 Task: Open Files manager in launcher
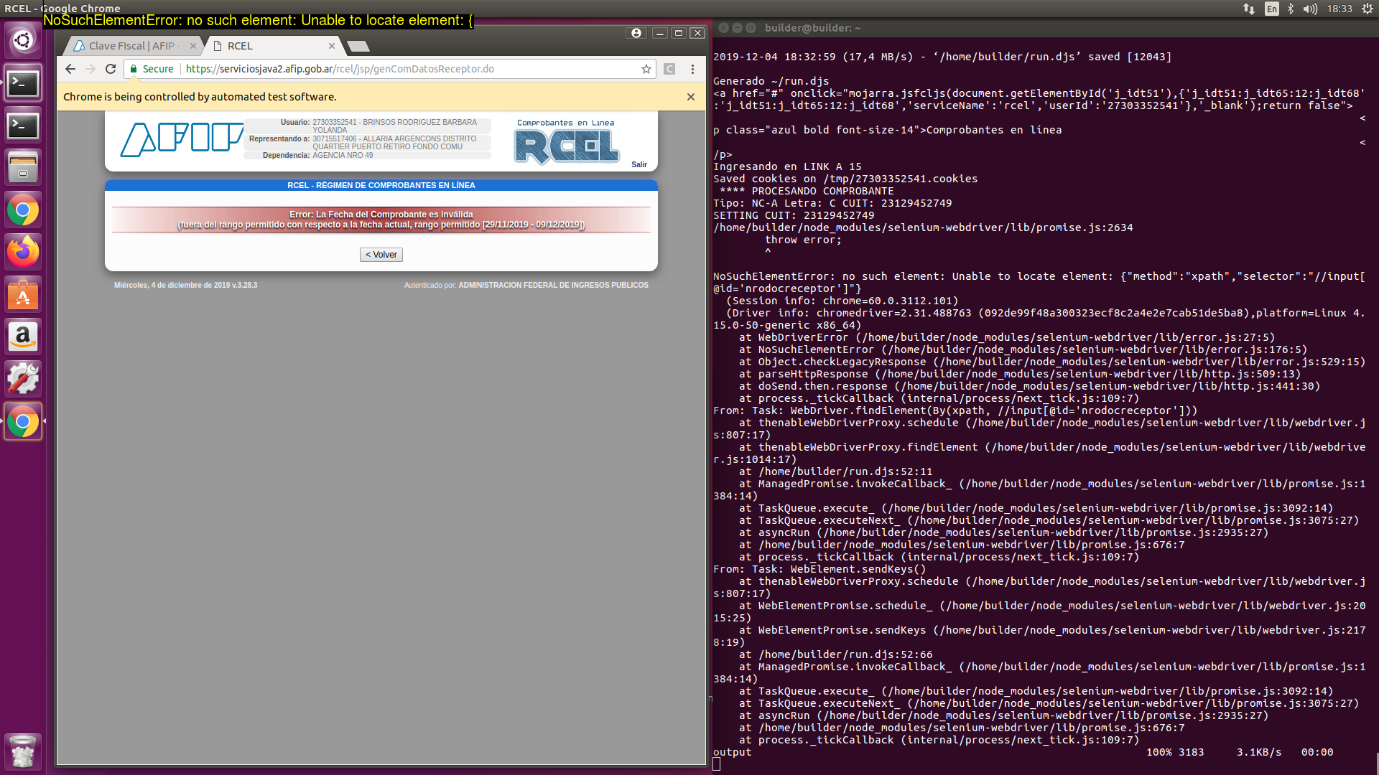click(23, 168)
